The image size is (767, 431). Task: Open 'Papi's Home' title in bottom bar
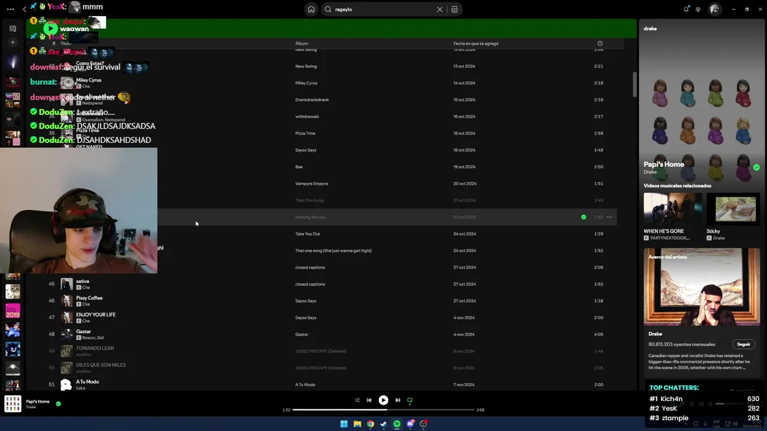[x=38, y=402]
